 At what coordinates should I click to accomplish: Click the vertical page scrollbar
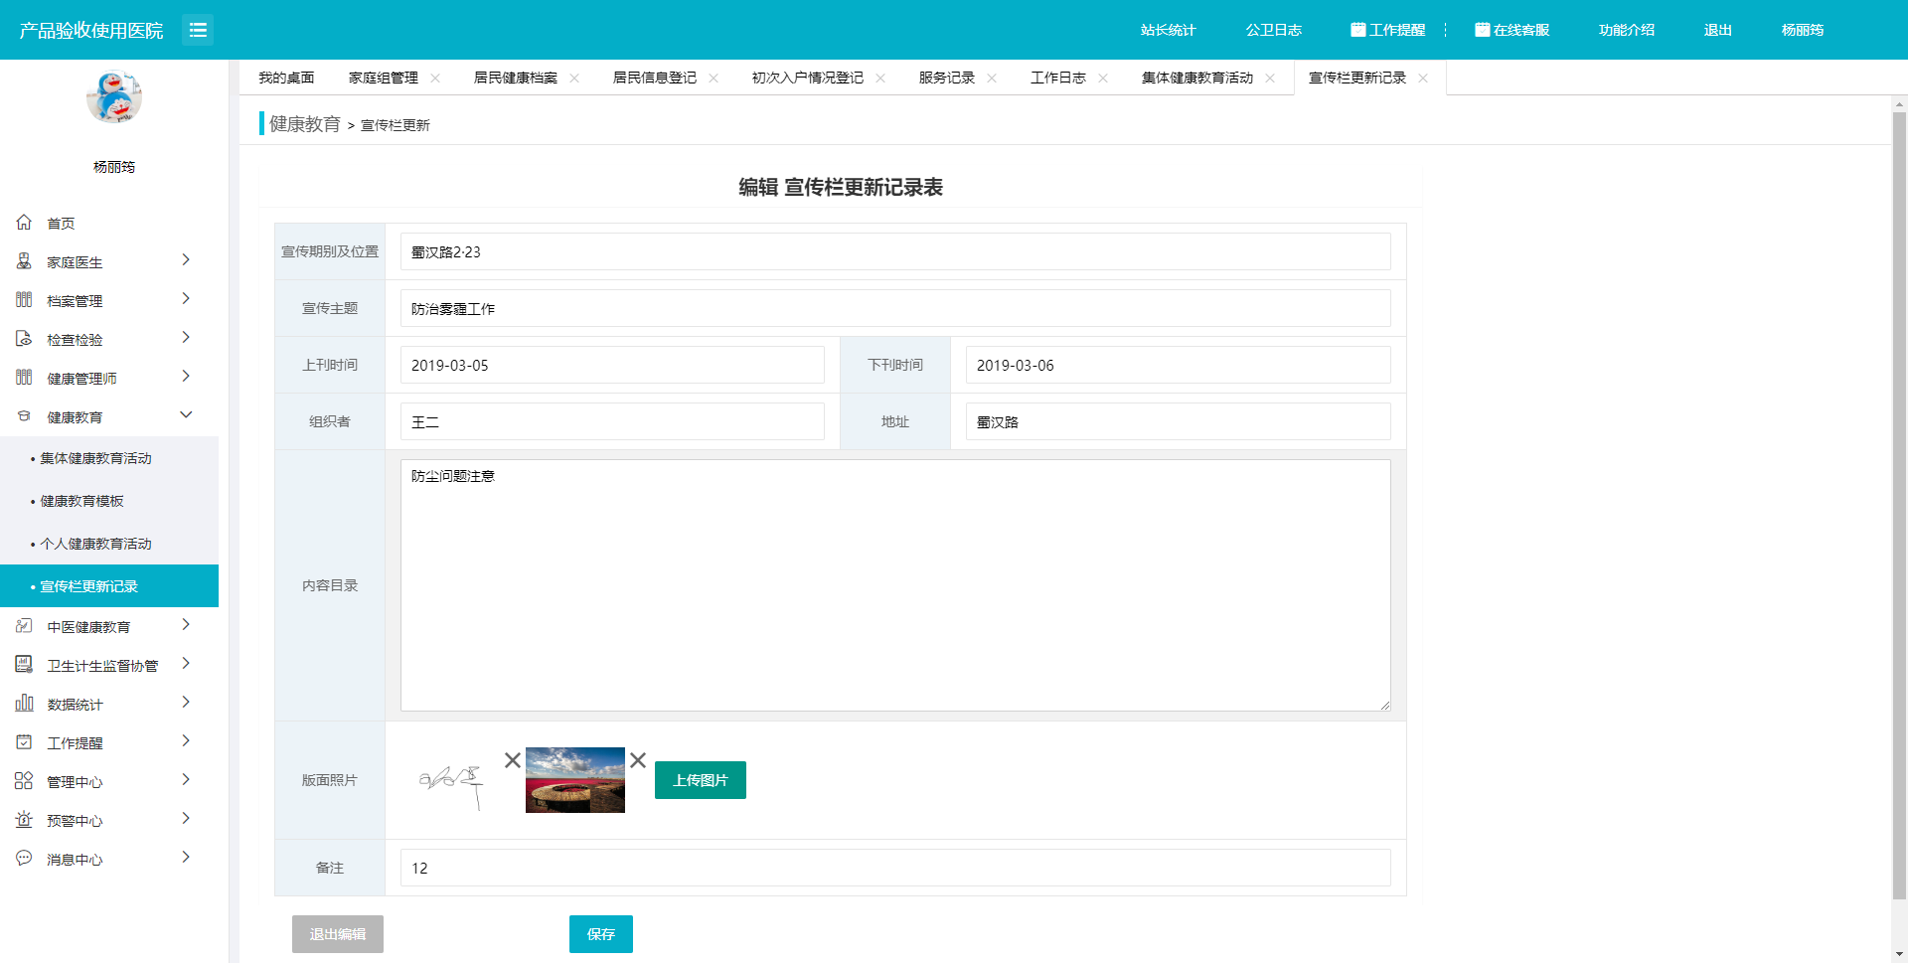pos(1899,497)
